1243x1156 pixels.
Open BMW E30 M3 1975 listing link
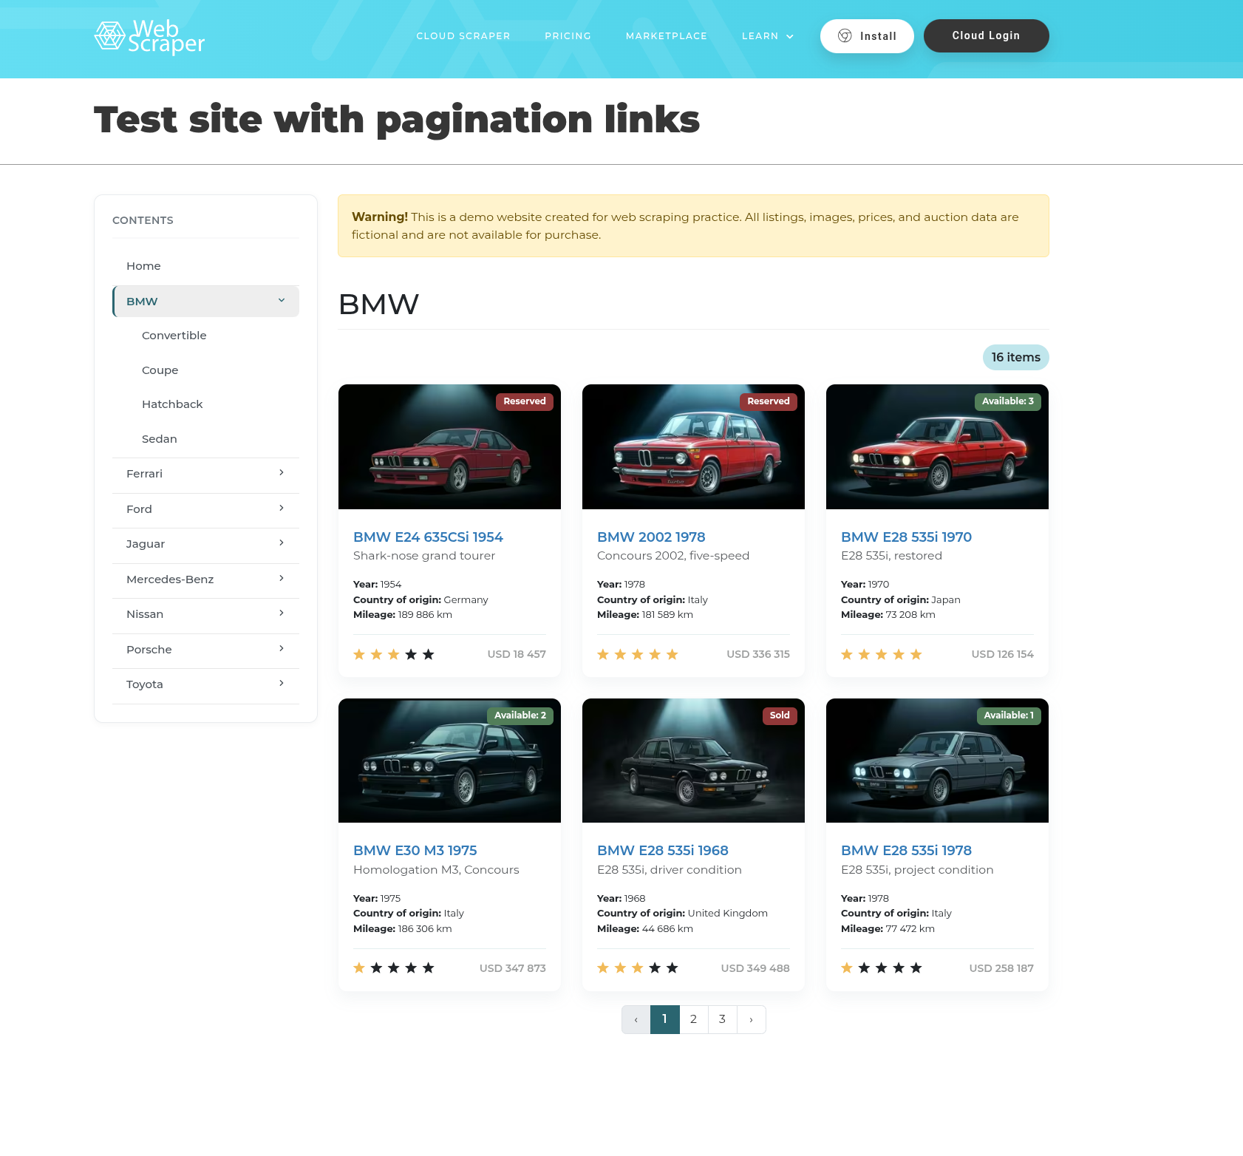(x=415, y=851)
